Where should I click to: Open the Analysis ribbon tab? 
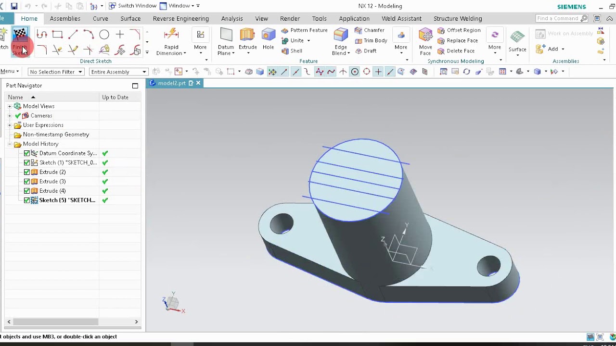pyautogui.click(x=231, y=19)
